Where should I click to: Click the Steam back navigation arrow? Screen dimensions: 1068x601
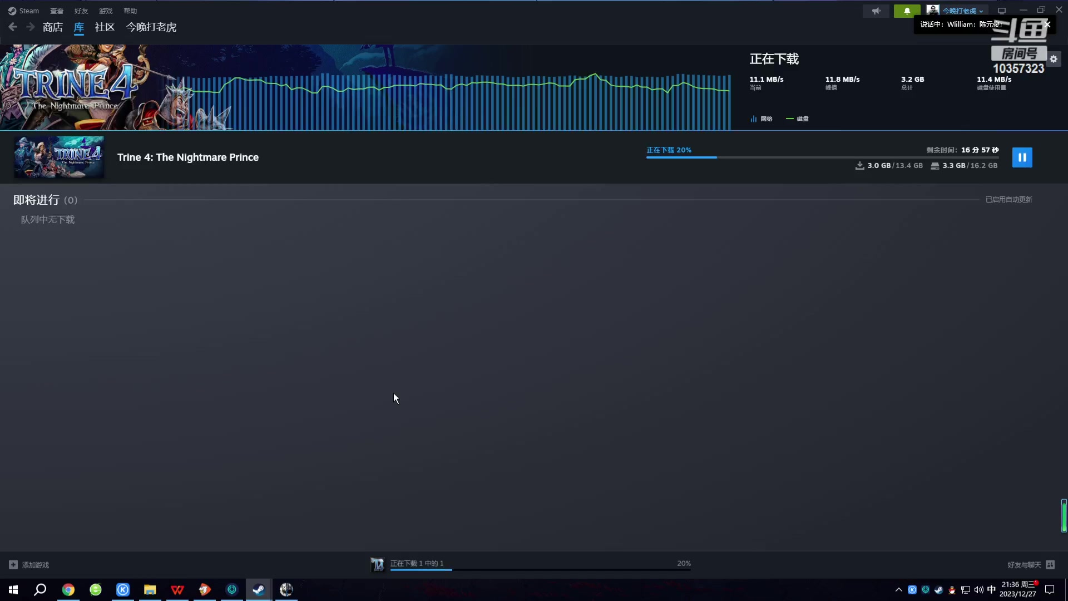pyautogui.click(x=12, y=26)
